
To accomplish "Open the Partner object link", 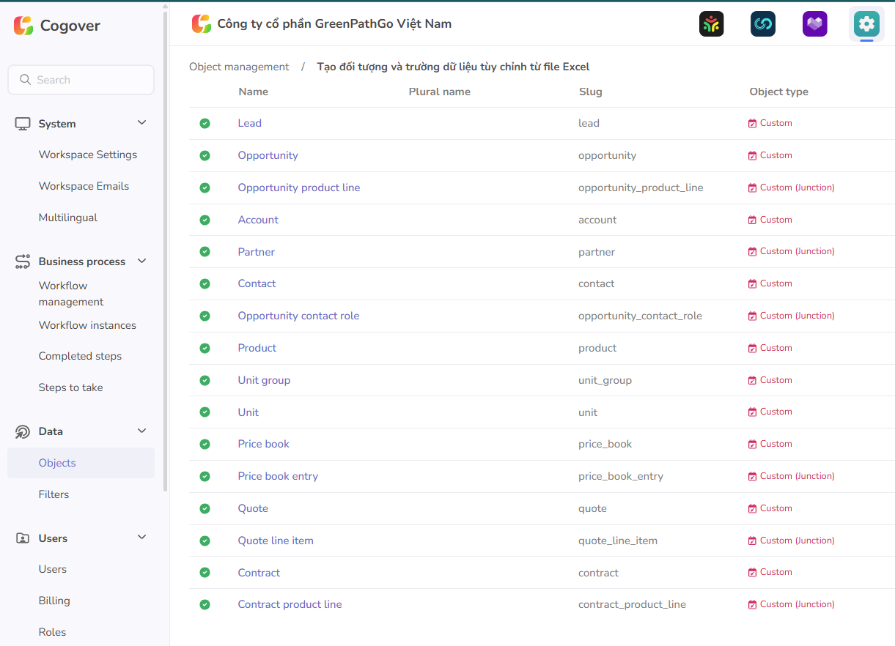I will tap(256, 252).
